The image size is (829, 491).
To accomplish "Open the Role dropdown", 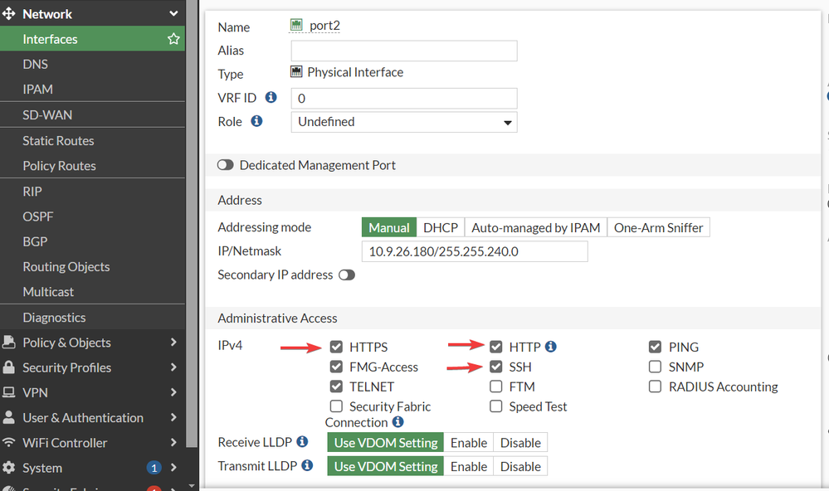I will pyautogui.click(x=404, y=122).
